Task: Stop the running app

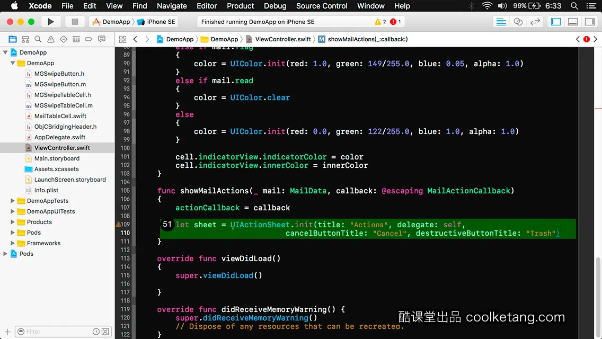Action: 75,22
